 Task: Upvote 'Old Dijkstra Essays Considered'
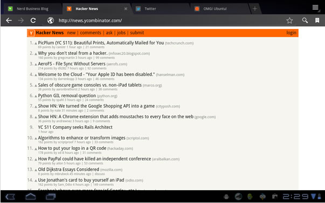pyautogui.click(x=36, y=170)
